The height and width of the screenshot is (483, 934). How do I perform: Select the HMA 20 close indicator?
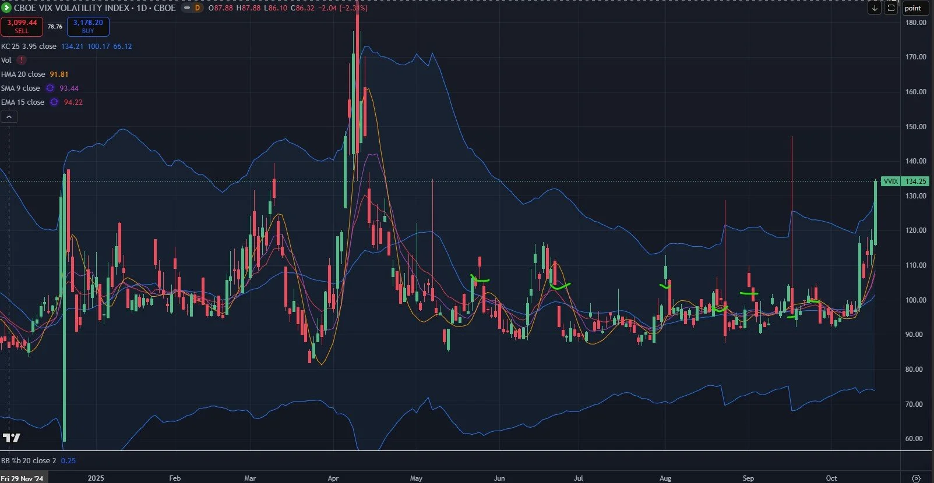point(23,74)
